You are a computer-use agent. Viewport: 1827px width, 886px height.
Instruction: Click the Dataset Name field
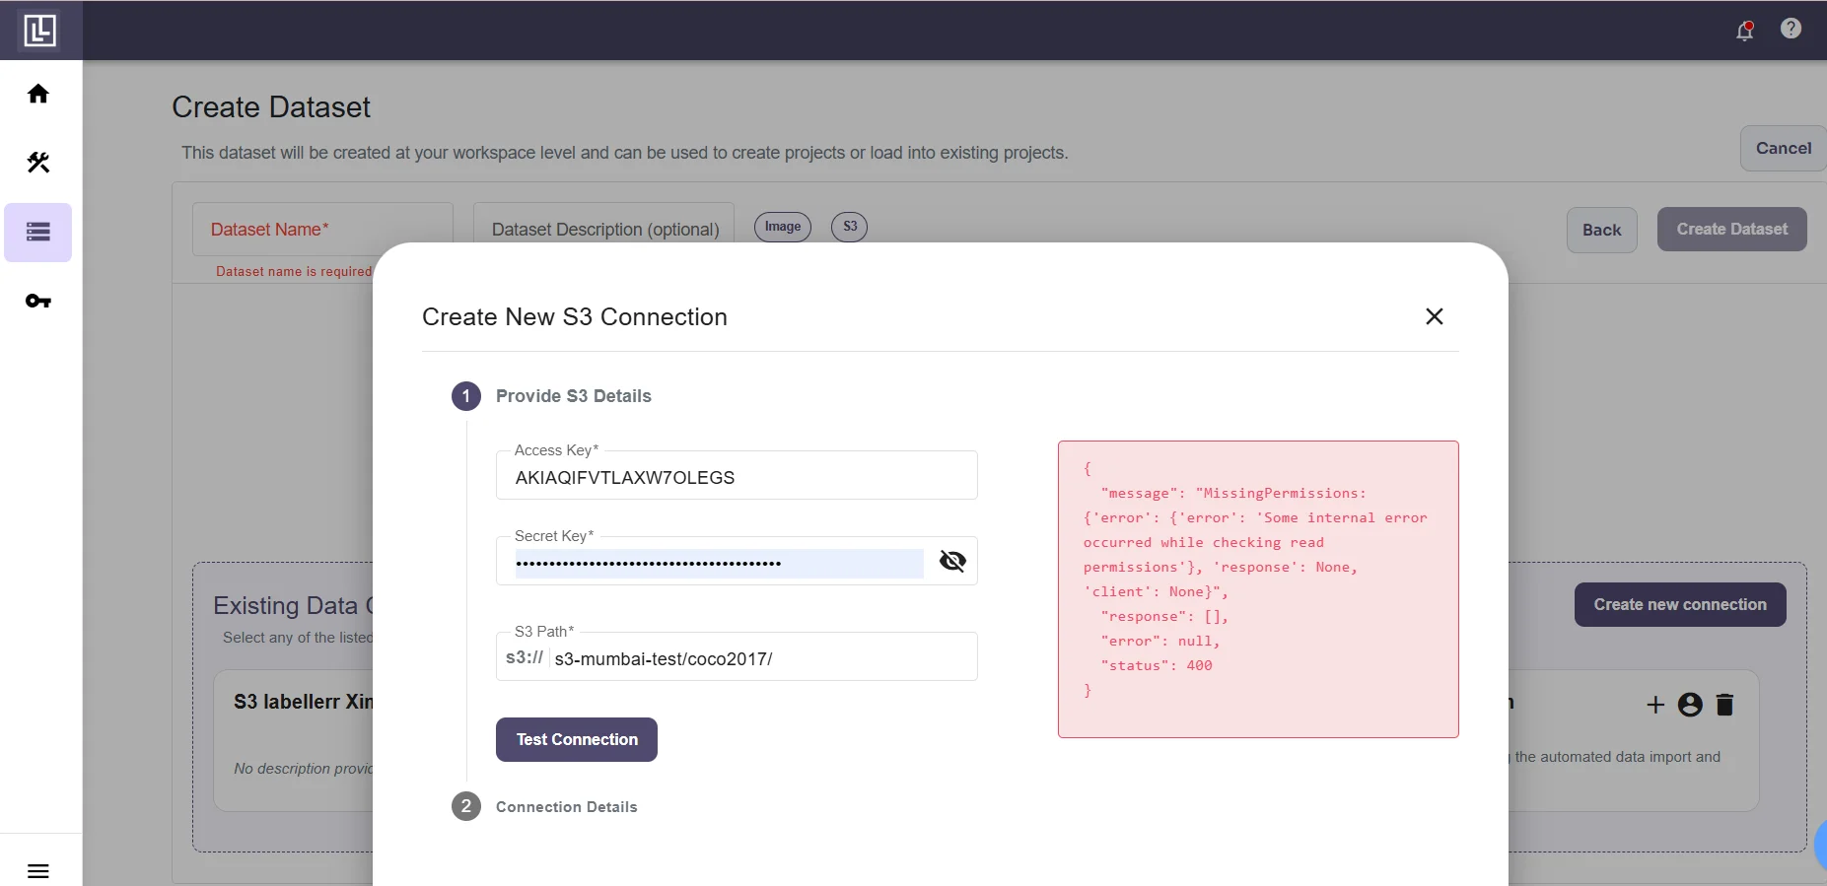(322, 230)
